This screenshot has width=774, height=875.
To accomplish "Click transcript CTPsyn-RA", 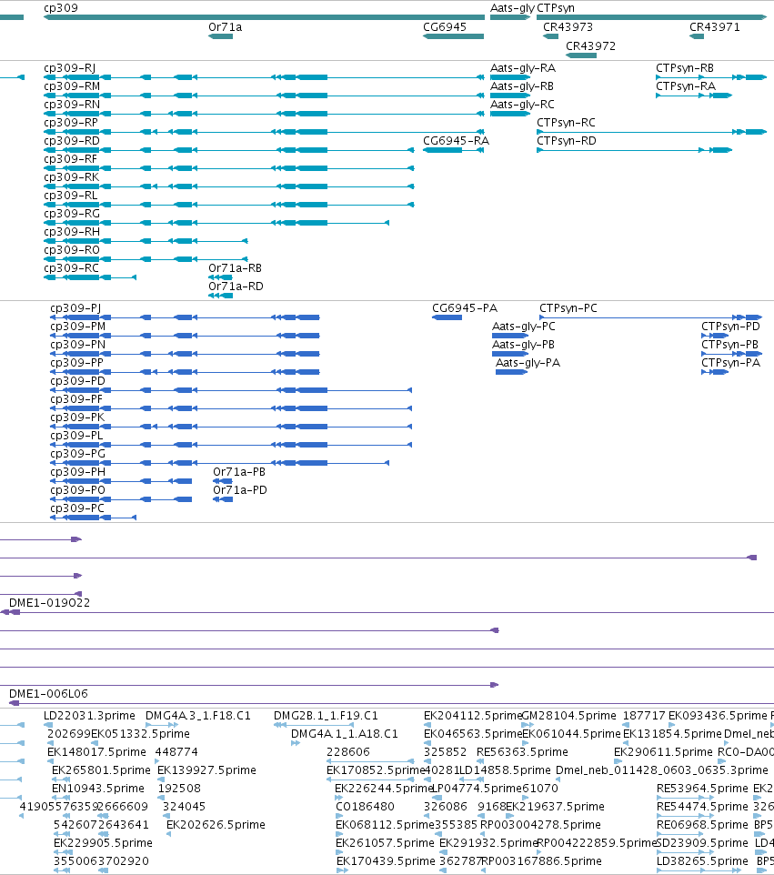I will click(686, 86).
